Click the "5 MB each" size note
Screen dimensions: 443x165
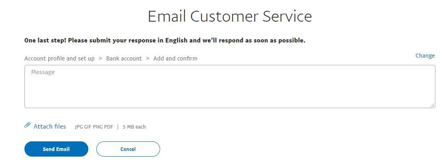[134, 127]
